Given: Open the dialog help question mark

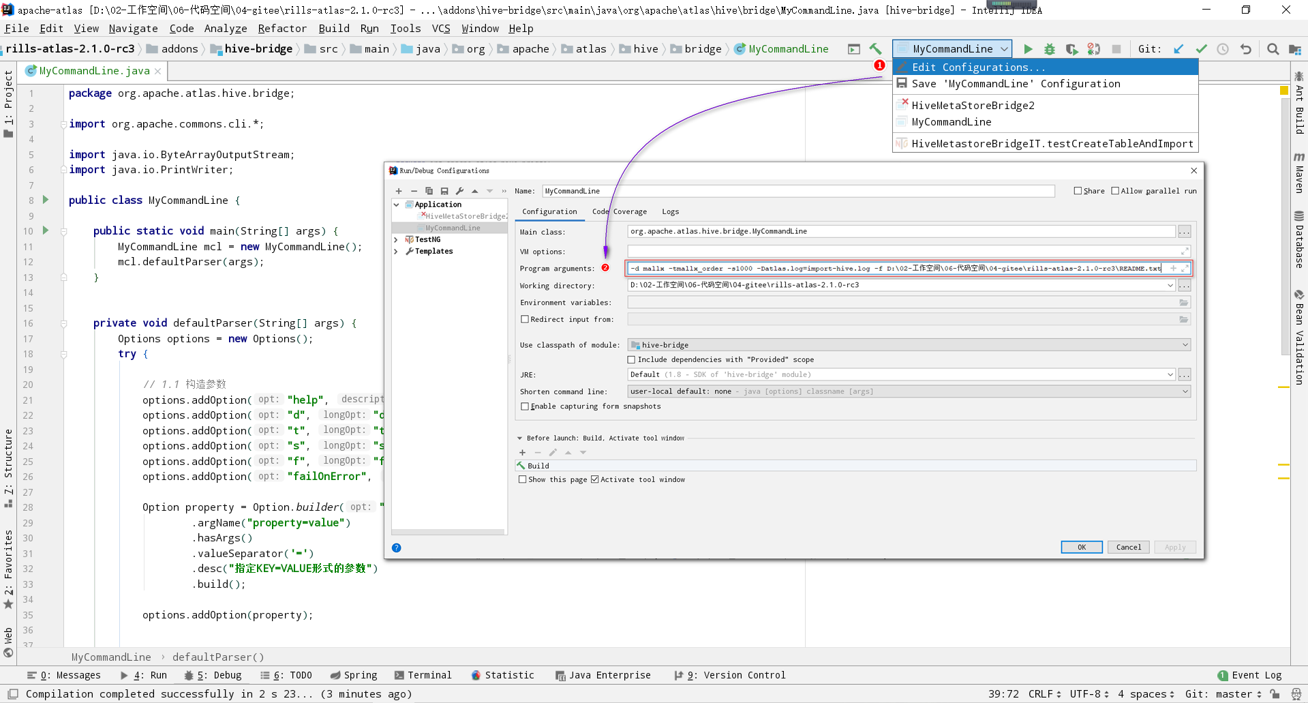Looking at the screenshot, I should (x=397, y=548).
